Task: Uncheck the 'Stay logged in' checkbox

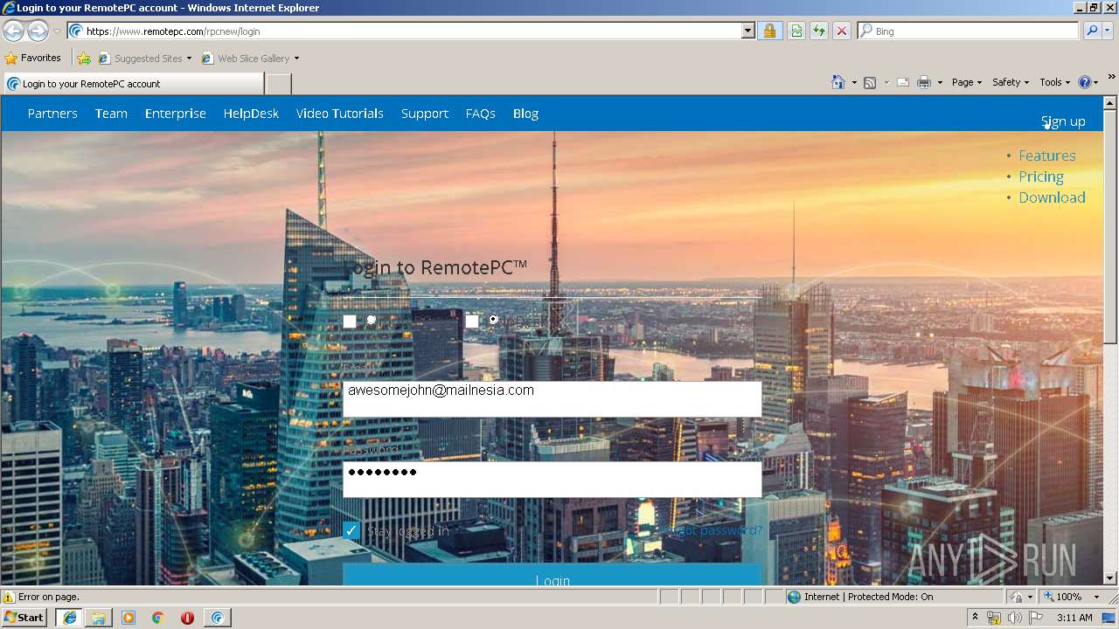Action: 351,530
